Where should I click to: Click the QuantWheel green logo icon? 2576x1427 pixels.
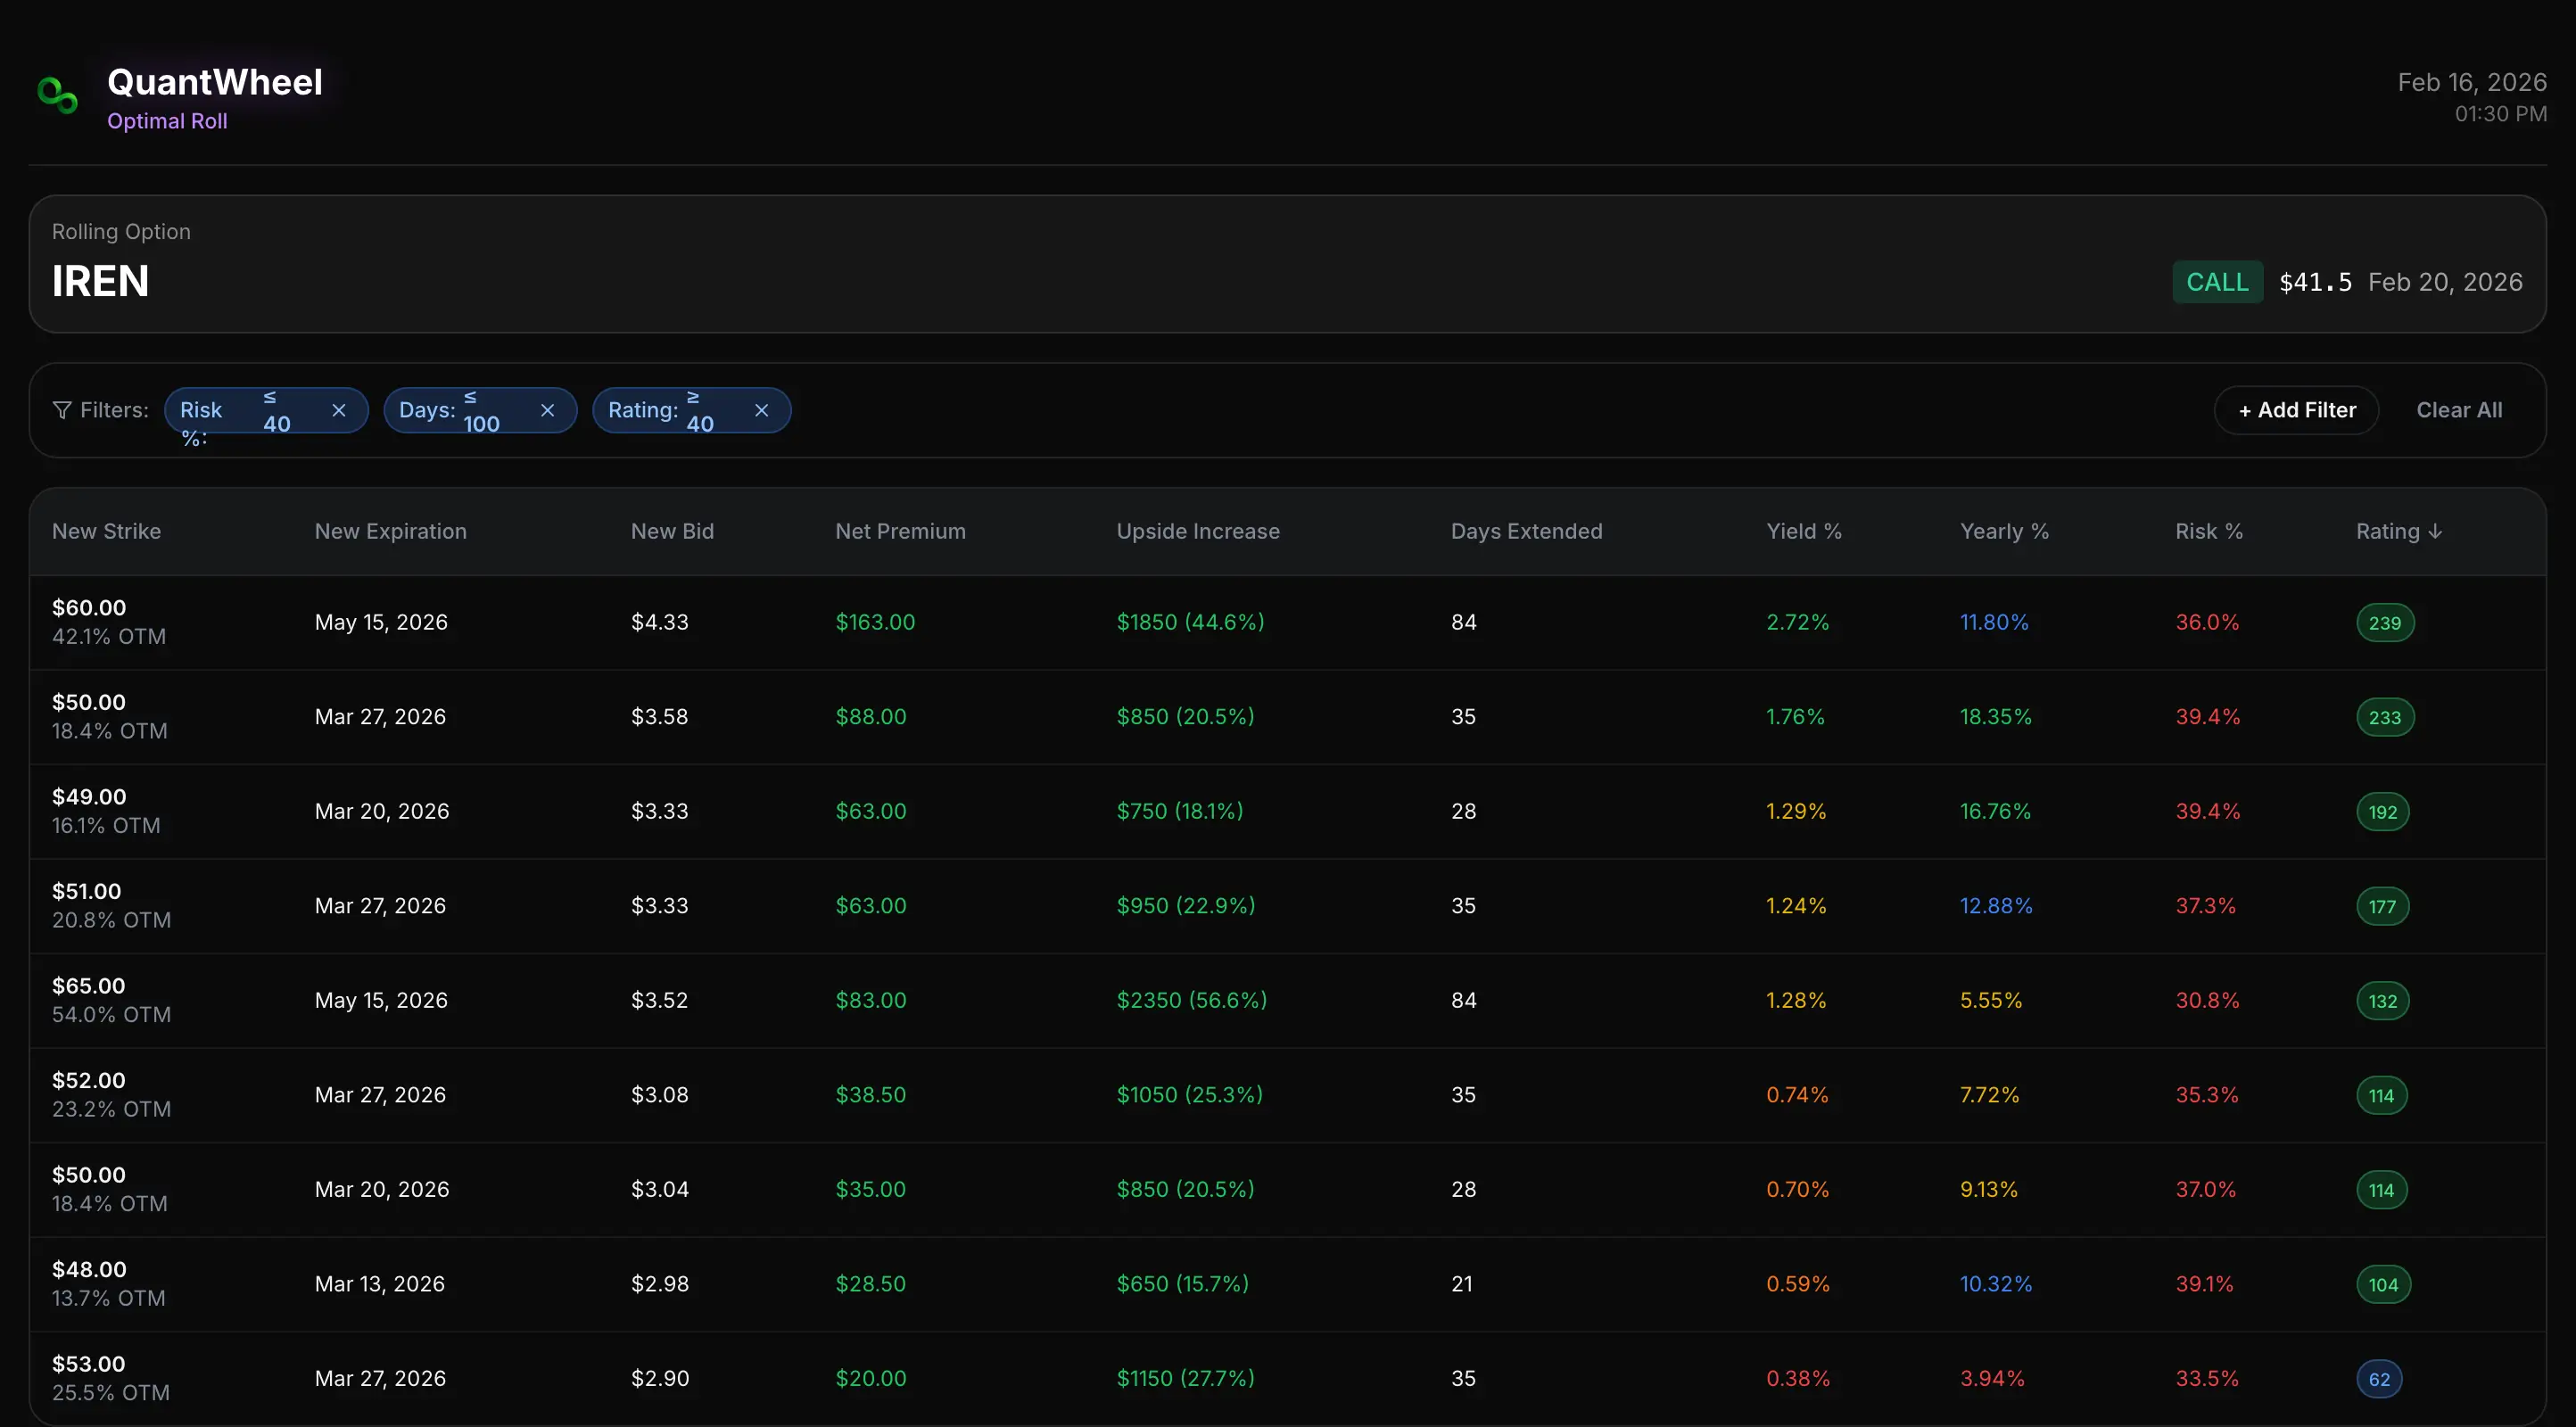[57, 96]
